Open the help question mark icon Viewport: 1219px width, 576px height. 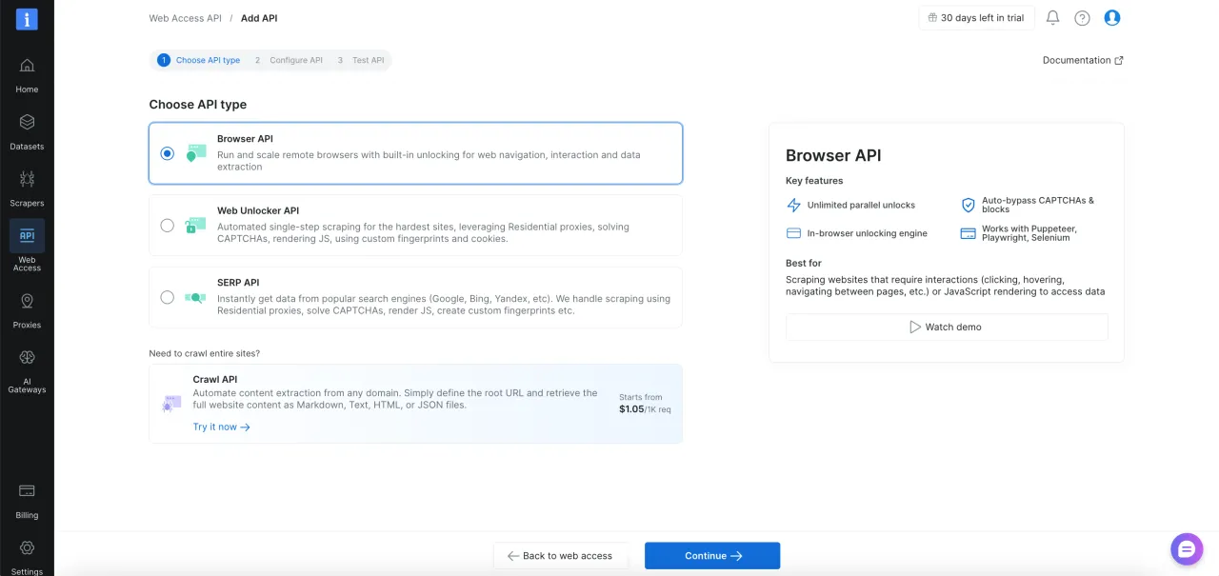[x=1082, y=18]
